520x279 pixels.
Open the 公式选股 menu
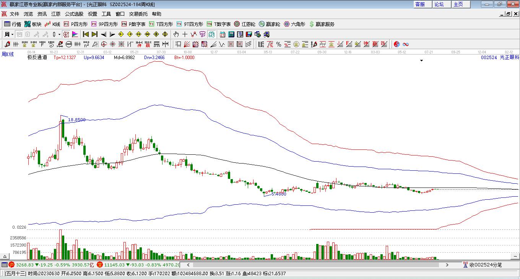[x=74, y=14]
